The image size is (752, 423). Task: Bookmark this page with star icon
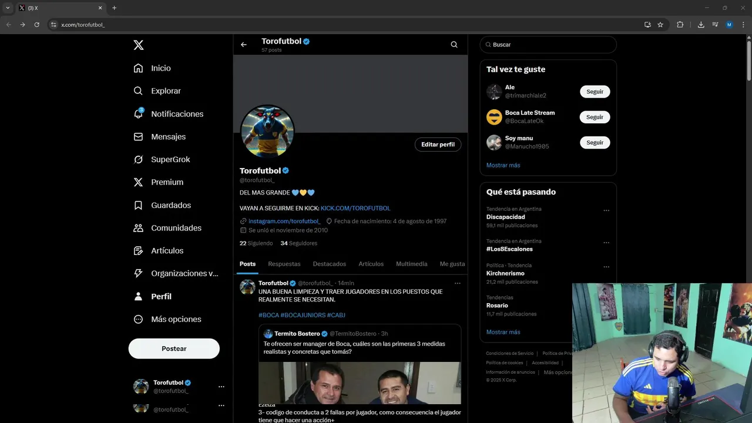660,25
